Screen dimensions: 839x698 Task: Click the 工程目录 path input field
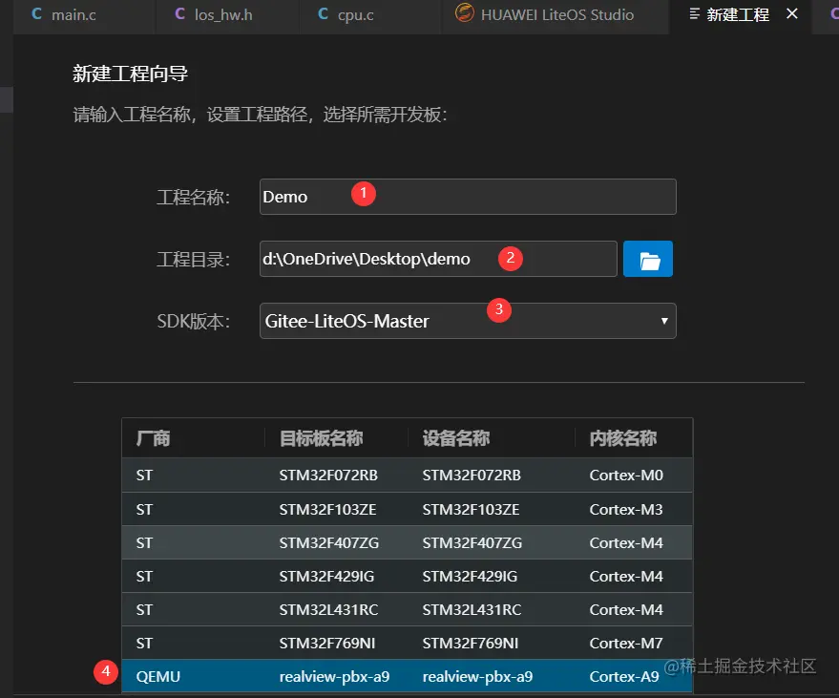[438, 259]
